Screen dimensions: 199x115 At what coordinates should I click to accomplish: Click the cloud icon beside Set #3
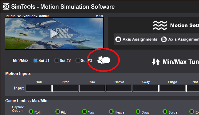tap(104, 60)
